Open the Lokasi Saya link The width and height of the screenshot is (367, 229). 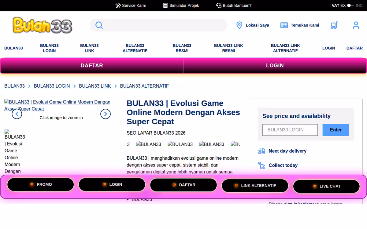258,25
